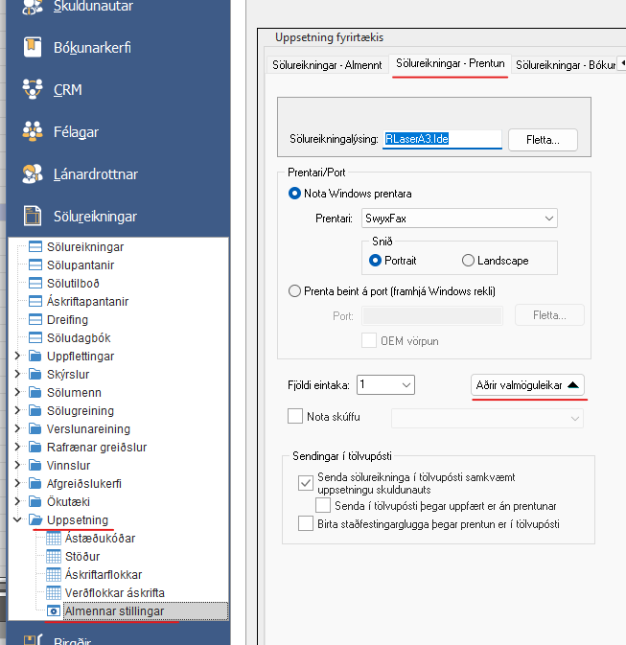
Task: Expand the Skýrslur tree folder
Action: 17,375
